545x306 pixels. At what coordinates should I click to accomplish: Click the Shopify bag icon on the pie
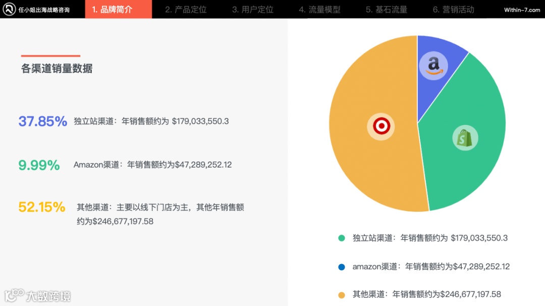(465, 137)
